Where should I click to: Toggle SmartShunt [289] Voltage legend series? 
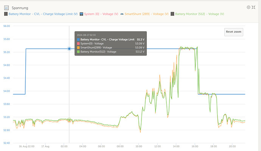pyautogui.click(x=146, y=14)
